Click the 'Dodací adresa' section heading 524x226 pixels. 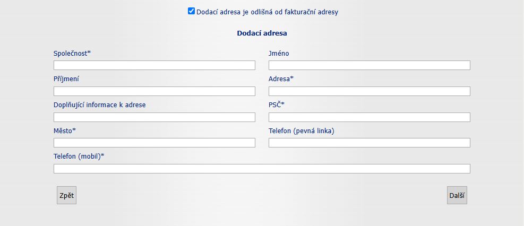point(262,33)
